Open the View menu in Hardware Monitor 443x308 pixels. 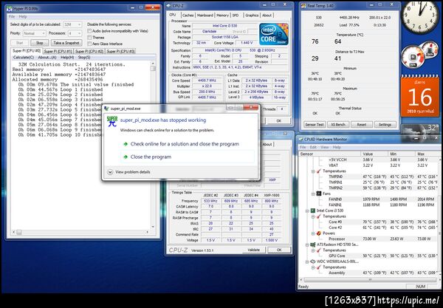click(x=325, y=147)
